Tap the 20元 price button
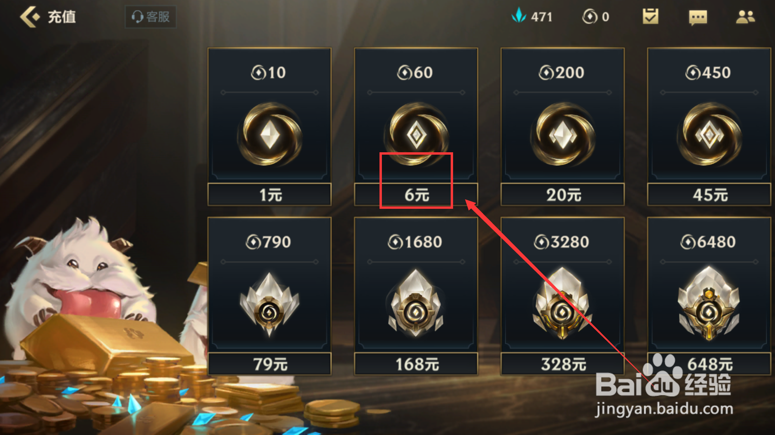 point(562,195)
